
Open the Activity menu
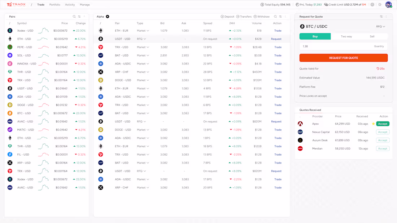[70, 5]
